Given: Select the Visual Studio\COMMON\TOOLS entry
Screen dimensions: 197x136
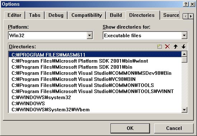Looking at the screenshot, I should pyautogui.click(x=95, y=85).
